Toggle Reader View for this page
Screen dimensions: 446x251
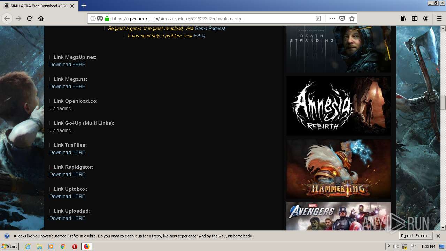click(x=318, y=18)
